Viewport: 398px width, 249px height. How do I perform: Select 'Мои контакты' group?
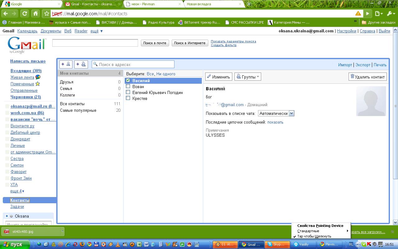pyautogui.click(x=90, y=73)
